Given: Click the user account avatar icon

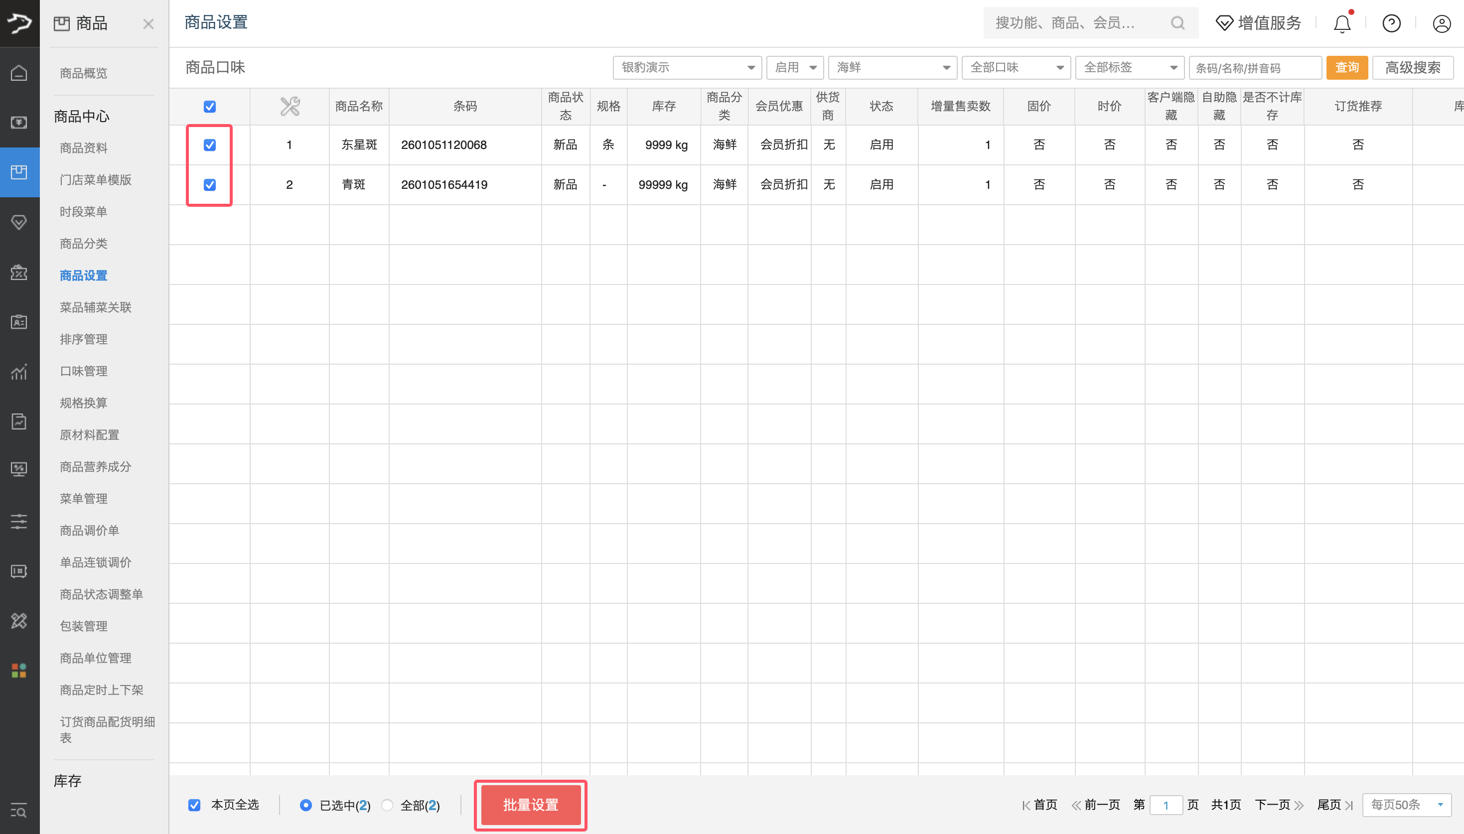Looking at the screenshot, I should pyautogui.click(x=1441, y=23).
